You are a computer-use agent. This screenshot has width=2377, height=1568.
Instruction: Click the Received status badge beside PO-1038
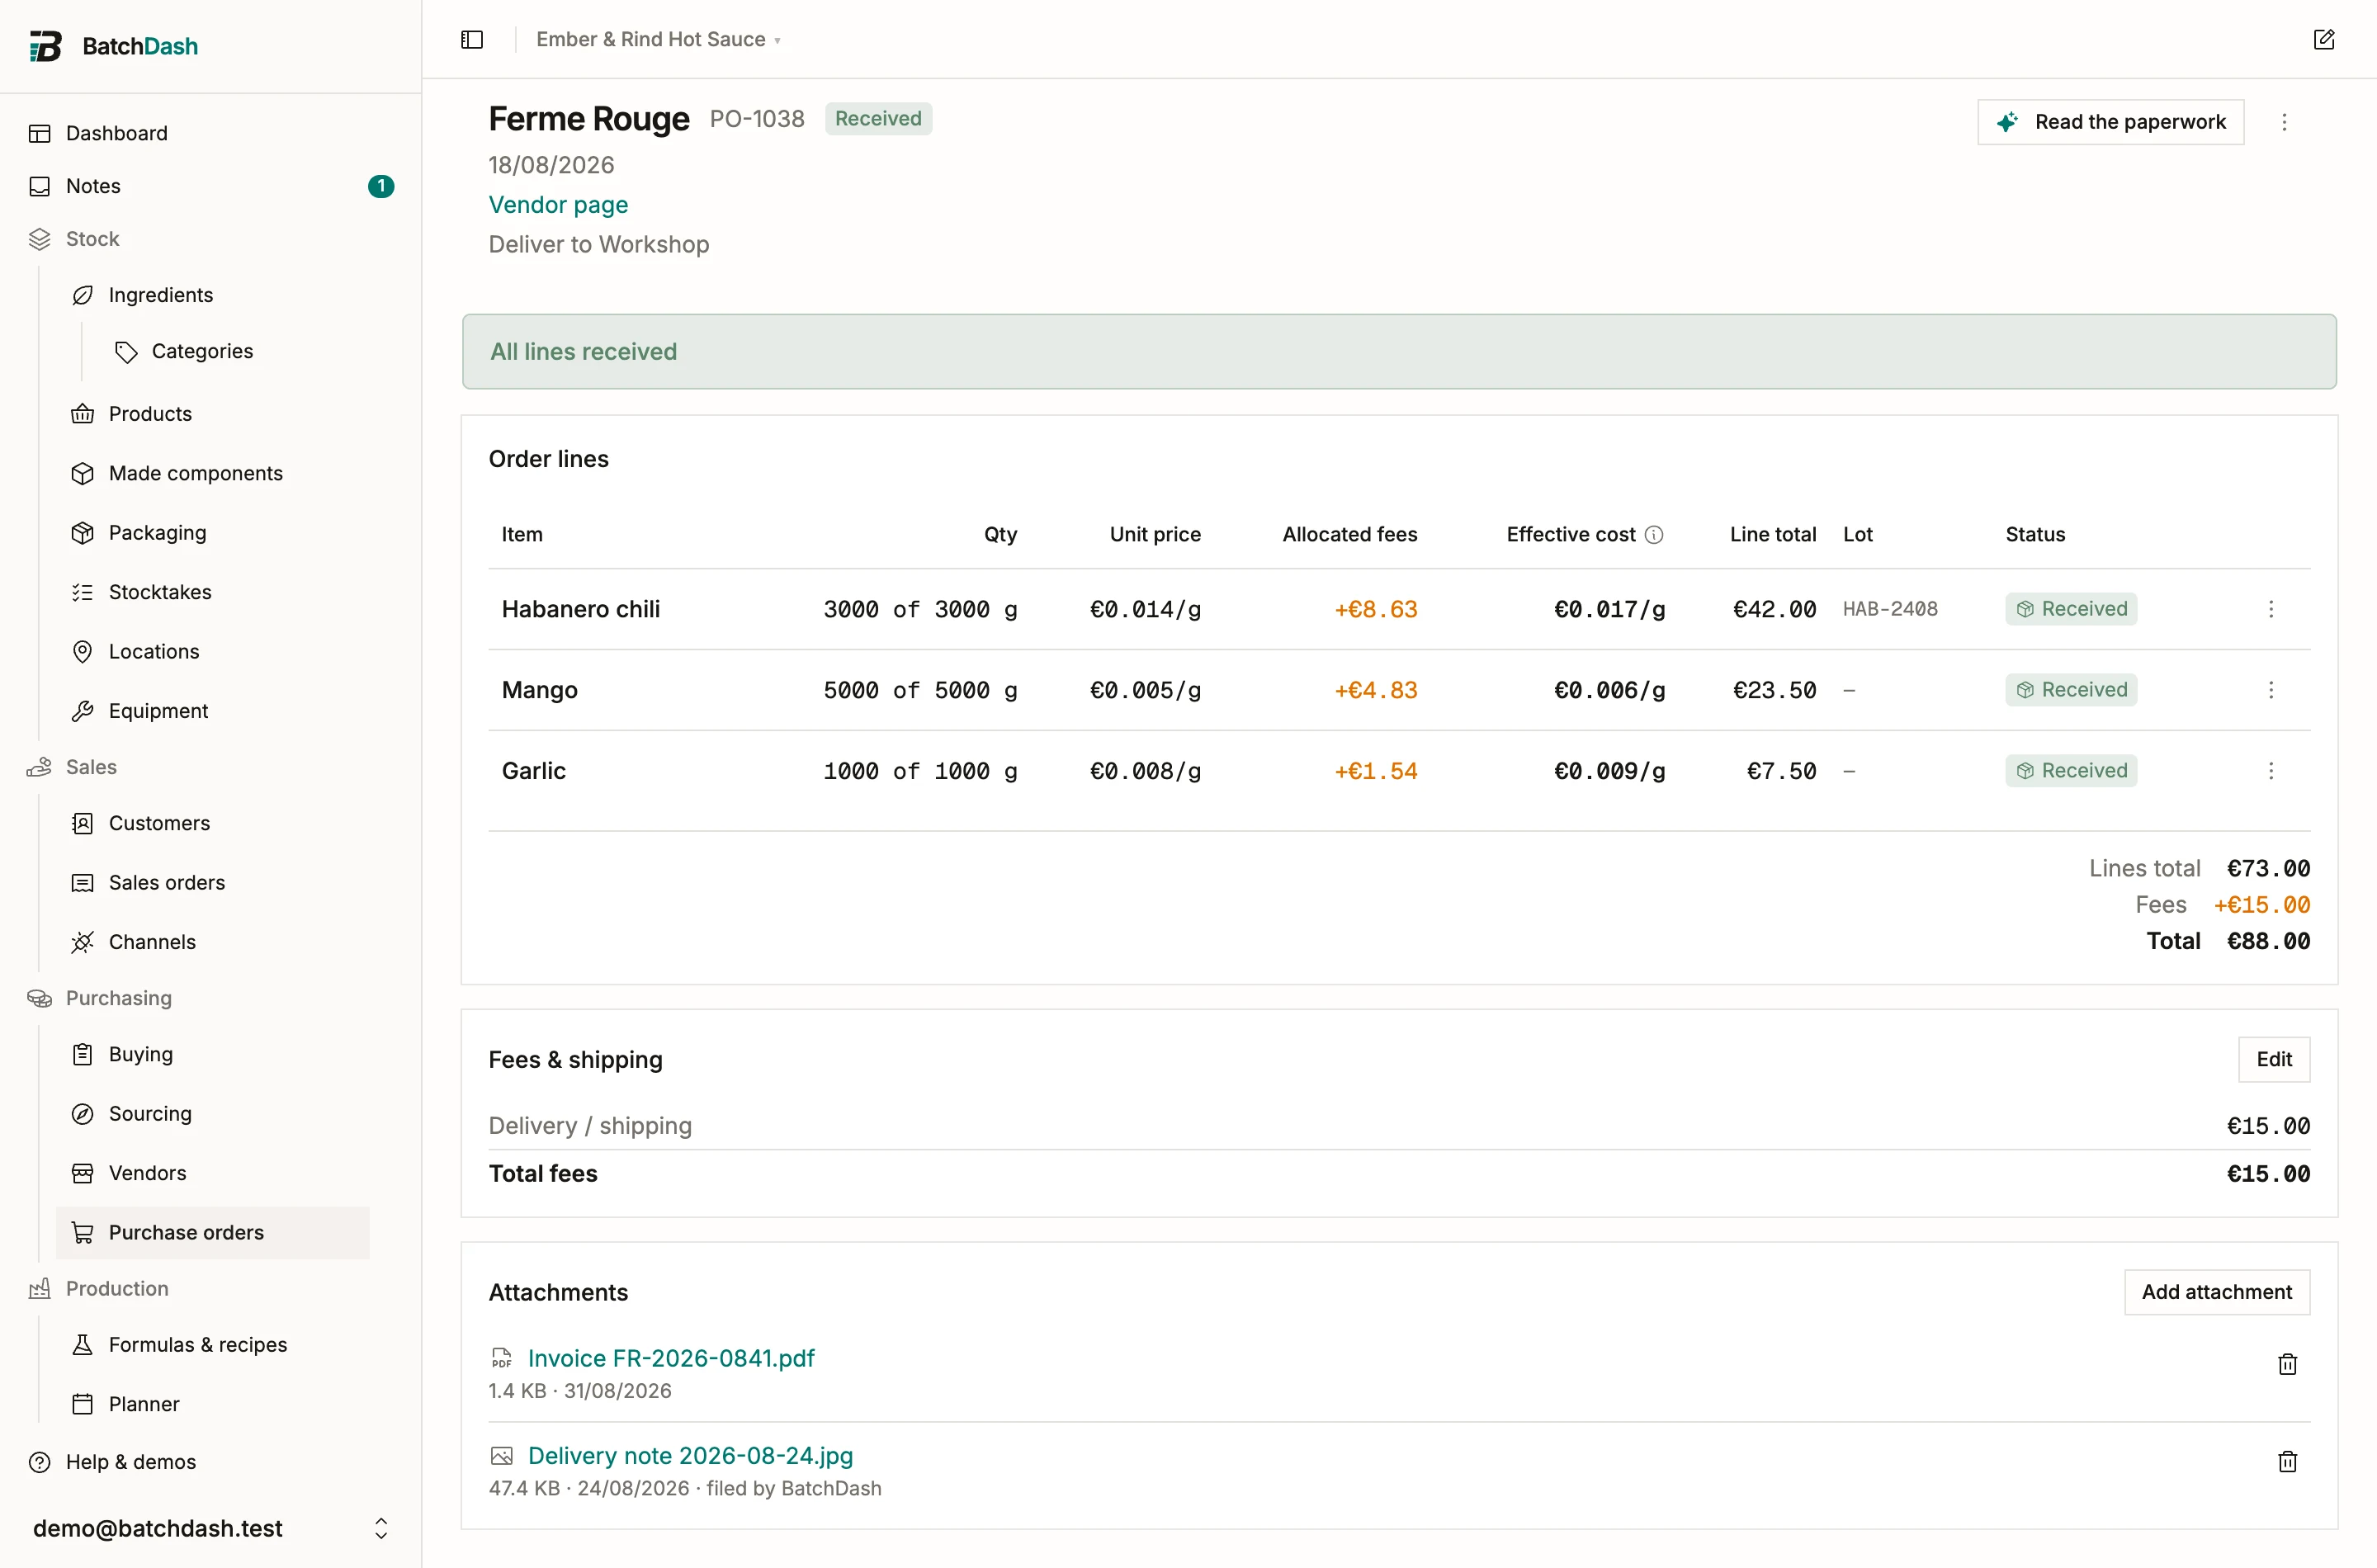point(878,119)
